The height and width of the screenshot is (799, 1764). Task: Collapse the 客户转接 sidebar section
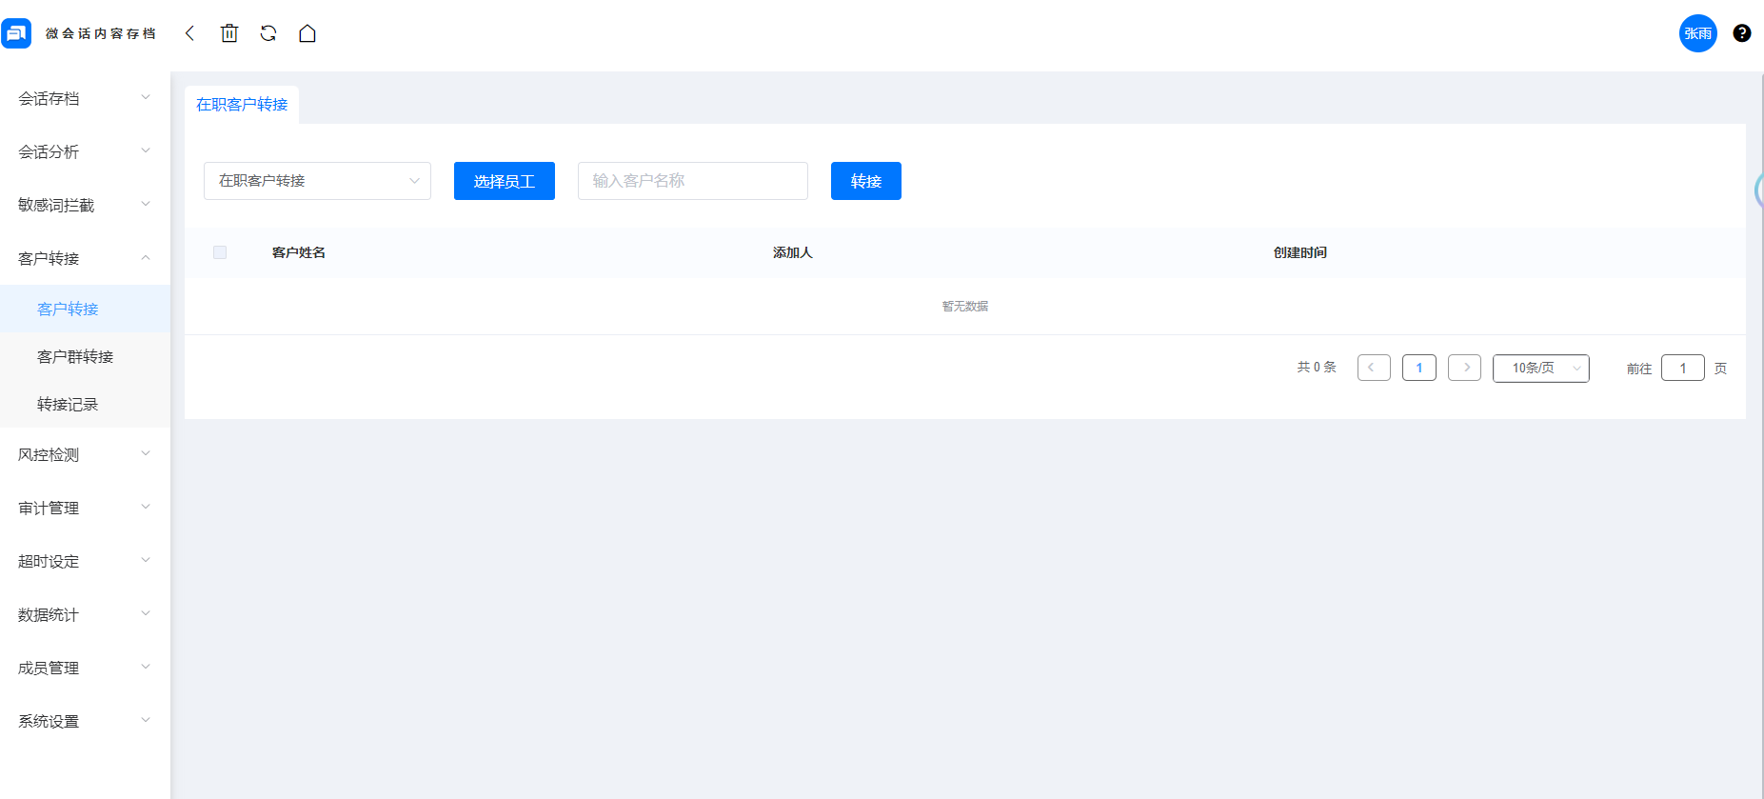(x=84, y=258)
